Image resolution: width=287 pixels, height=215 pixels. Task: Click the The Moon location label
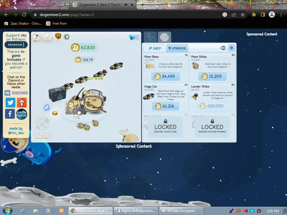click(x=43, y=135)
